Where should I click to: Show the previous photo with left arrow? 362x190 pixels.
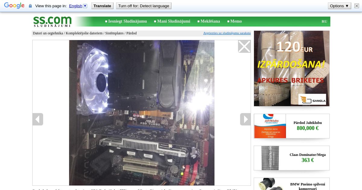click(38, 119)
